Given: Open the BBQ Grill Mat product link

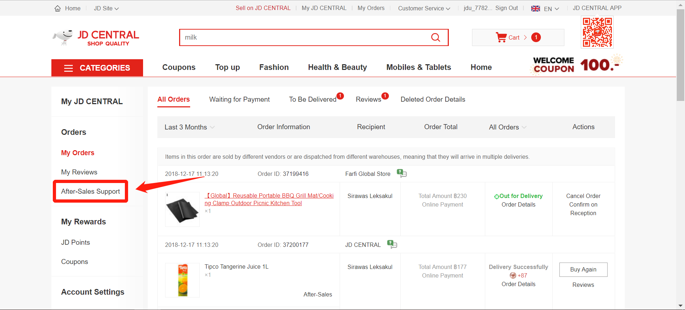Looking at the screenshot, I should 269,199.
